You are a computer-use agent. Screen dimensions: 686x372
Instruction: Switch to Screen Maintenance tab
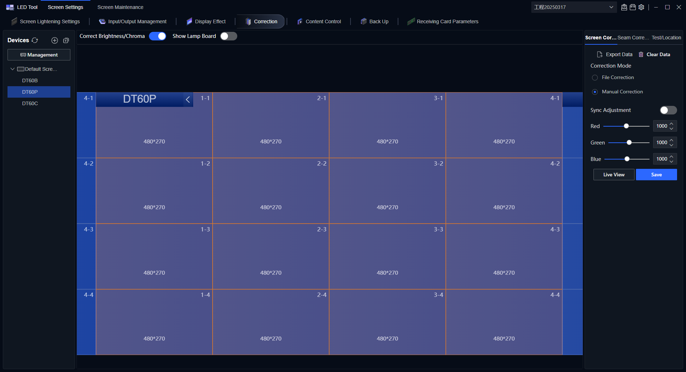tap(120, 7)
